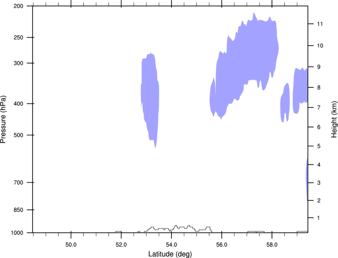Click the 200 pressure tick label
338x258 pixels.
pos(19,6)
